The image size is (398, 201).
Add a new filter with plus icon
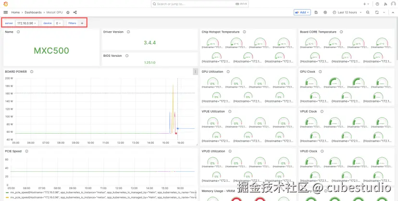point(82,23)
